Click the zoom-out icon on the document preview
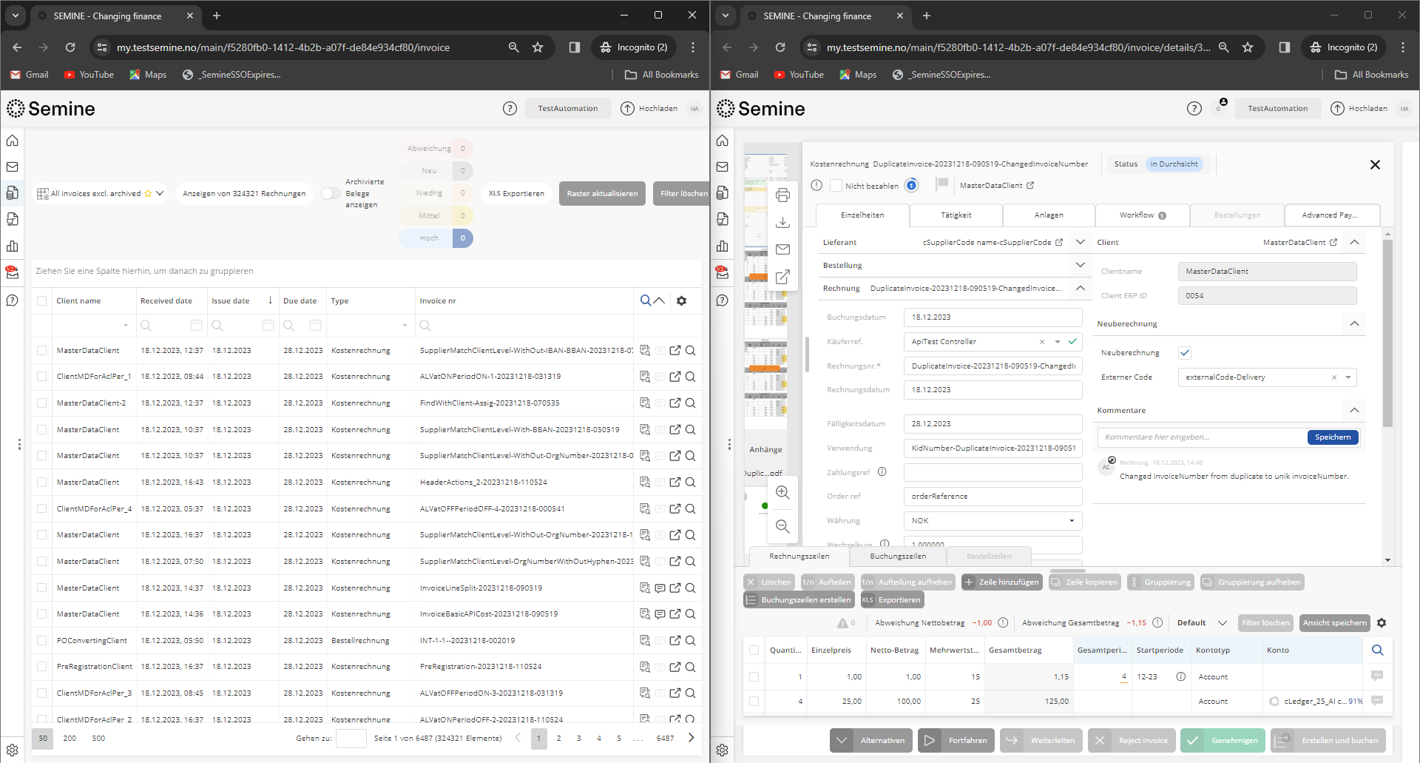 click(782, 526)
